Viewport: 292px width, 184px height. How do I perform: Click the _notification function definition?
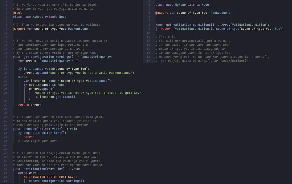tap(47, 169)
